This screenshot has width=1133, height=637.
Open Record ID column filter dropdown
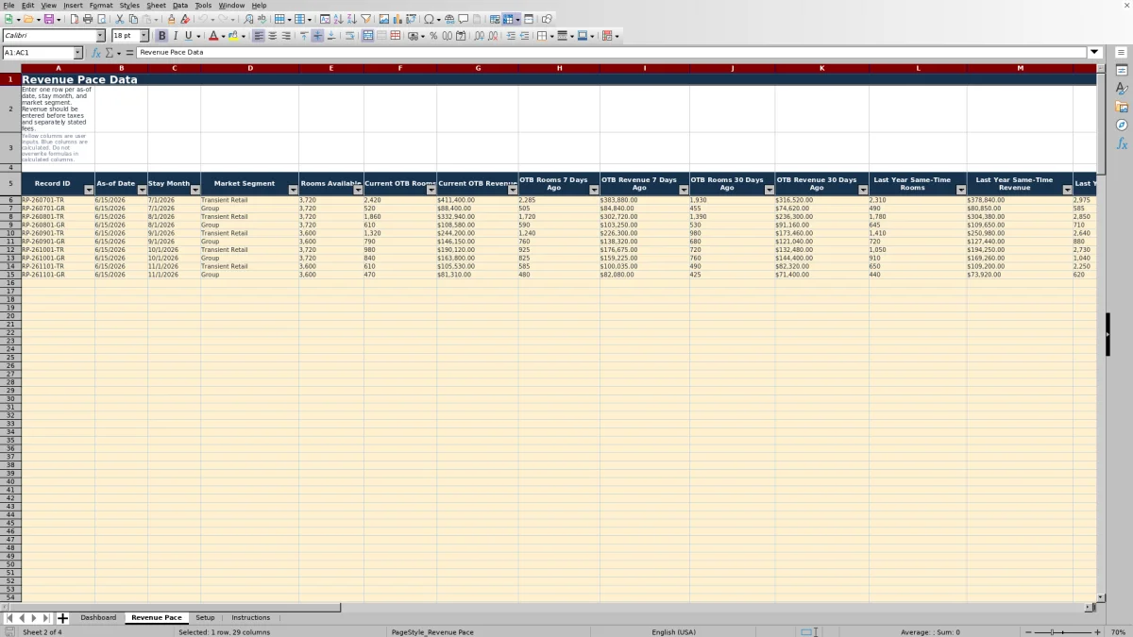coord(89,190)
